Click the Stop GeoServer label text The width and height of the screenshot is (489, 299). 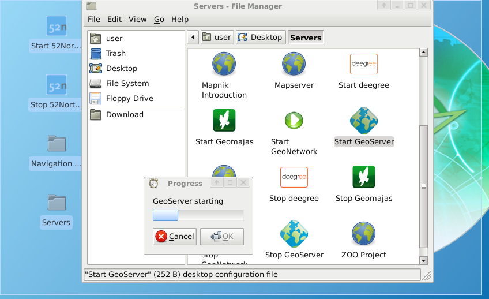click(295, 255)
